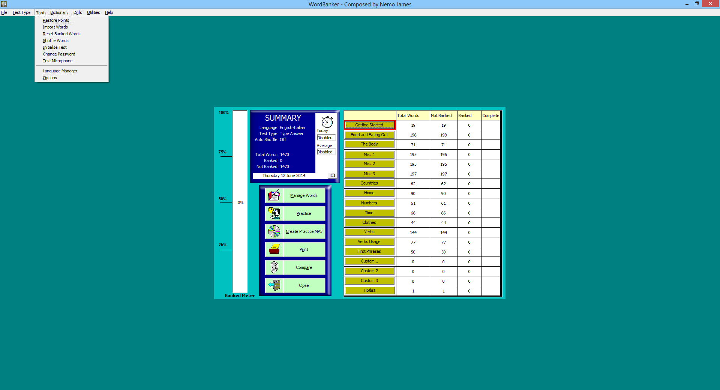
Task: Click the small icon beside the date
Action: tap(333, 175)
